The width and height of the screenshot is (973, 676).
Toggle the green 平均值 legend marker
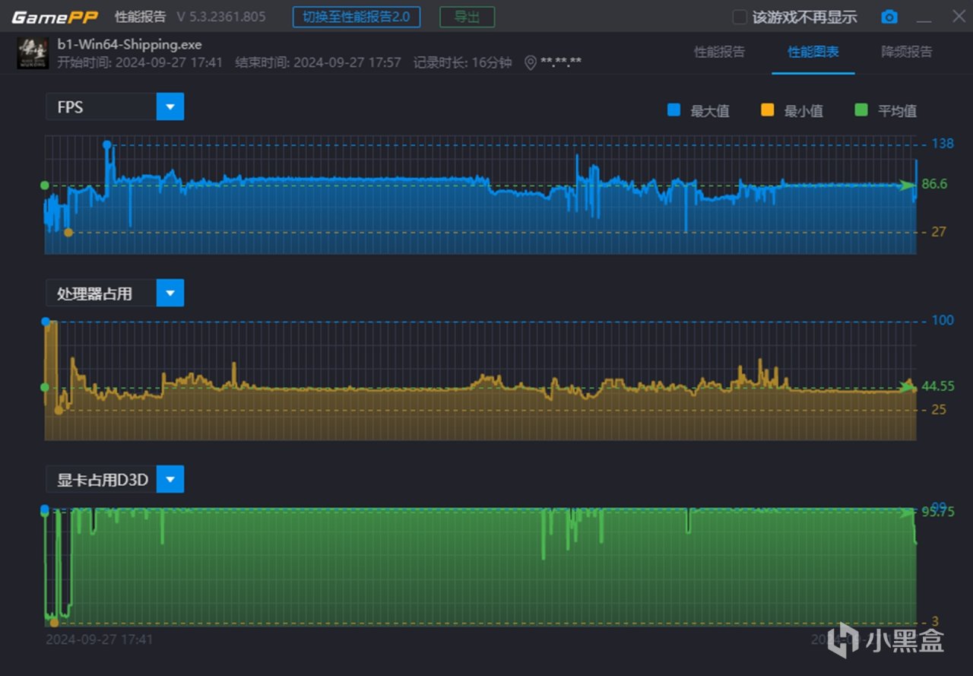click(860, 110)
